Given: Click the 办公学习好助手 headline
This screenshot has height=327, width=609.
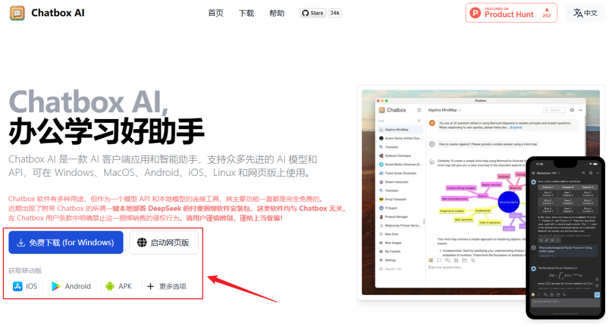Looking at the screenshot, I should [x=107, y=131].
